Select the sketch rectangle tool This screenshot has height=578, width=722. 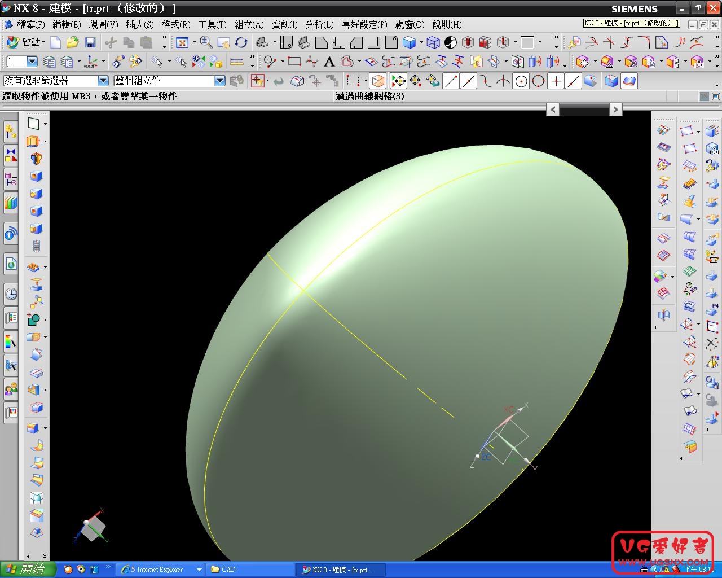point(294,61)
